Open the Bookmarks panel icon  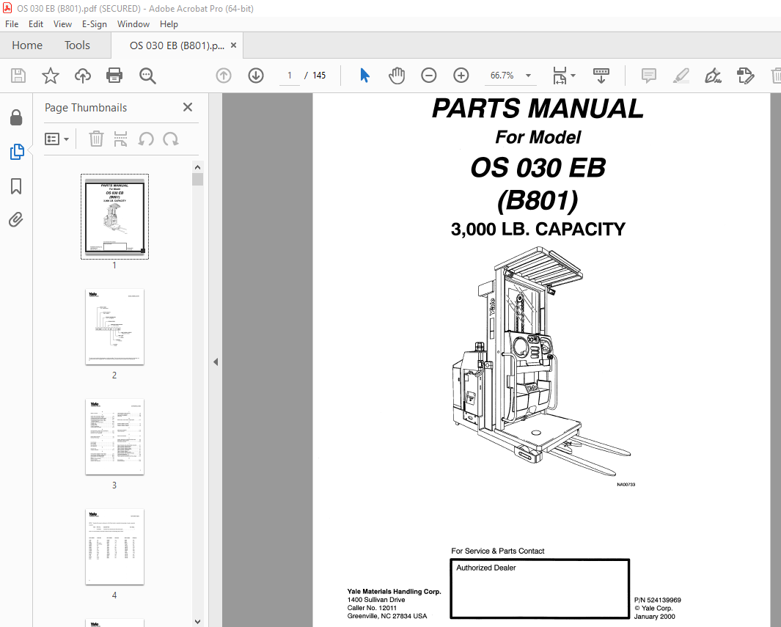16,186
